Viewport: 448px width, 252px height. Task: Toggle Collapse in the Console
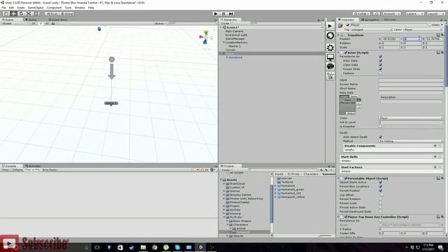click(x=17, y=169)
